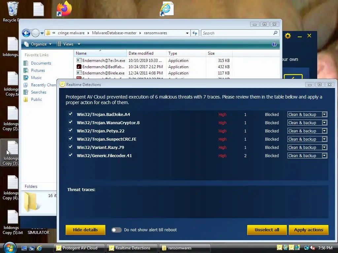Open the Organize dropdown menu
The height and width of the screenshot is (253, 338).
coord(38,44)
